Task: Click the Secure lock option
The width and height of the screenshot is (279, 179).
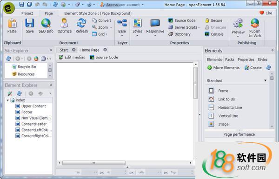Action: pyautogui.click(x=213, y=20)
